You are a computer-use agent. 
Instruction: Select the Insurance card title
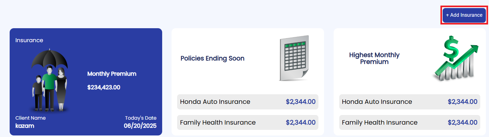pyautogui.click(x=29, y=40)
